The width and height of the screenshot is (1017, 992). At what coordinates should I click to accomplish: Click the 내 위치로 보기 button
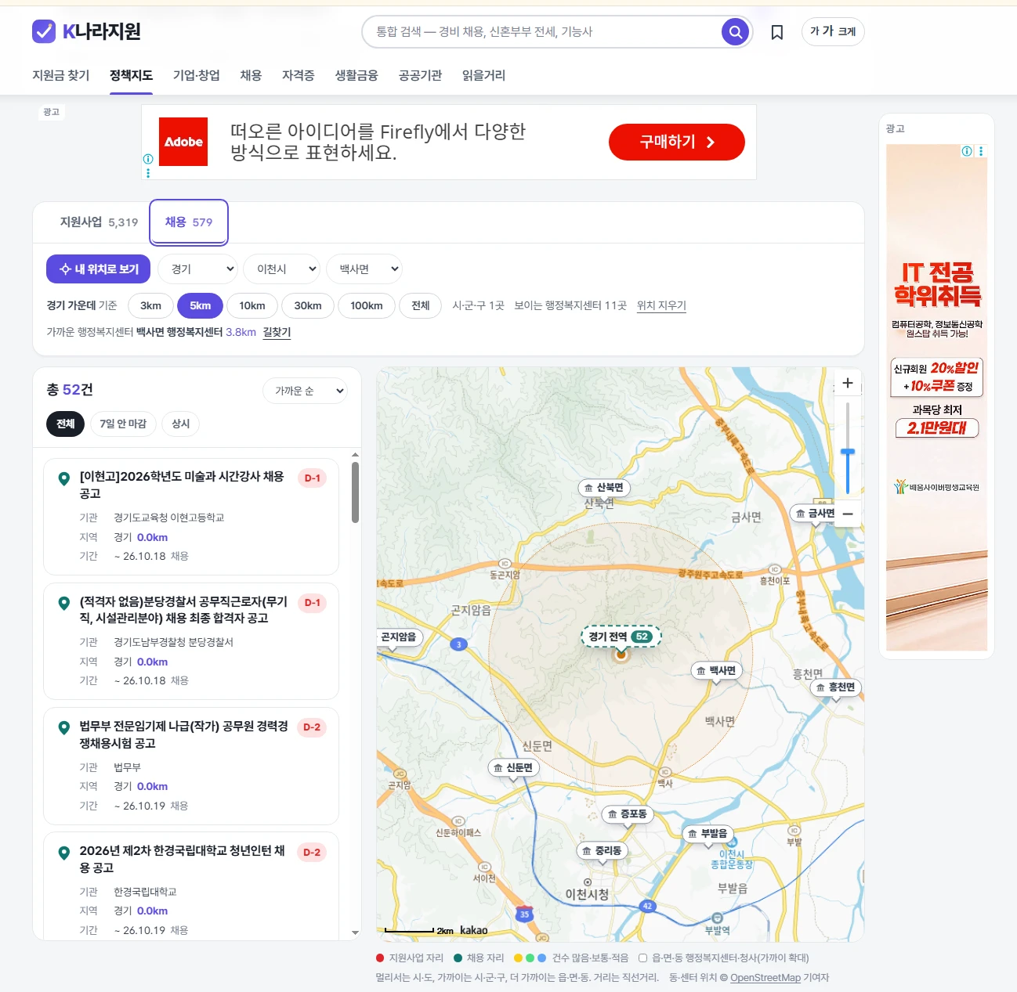(x=99, y=269)
